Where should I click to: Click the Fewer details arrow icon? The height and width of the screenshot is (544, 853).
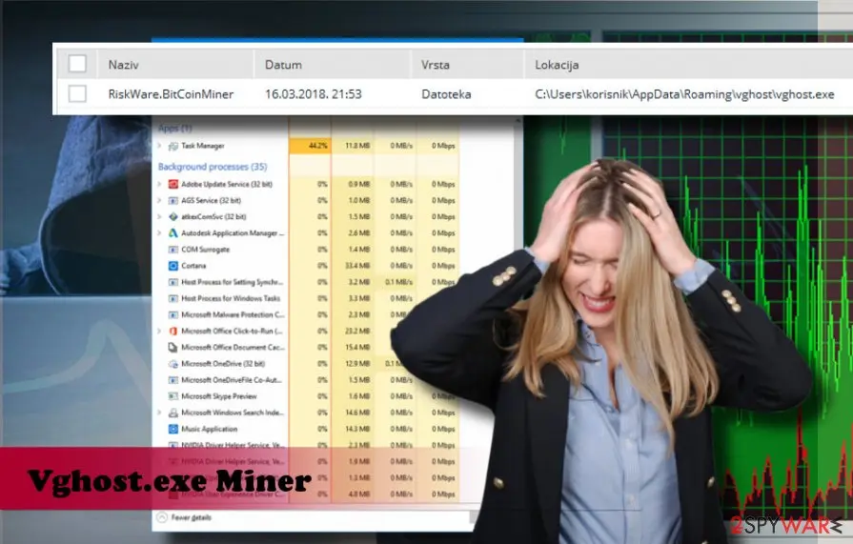pyautogui.click(x=162, y=517)
